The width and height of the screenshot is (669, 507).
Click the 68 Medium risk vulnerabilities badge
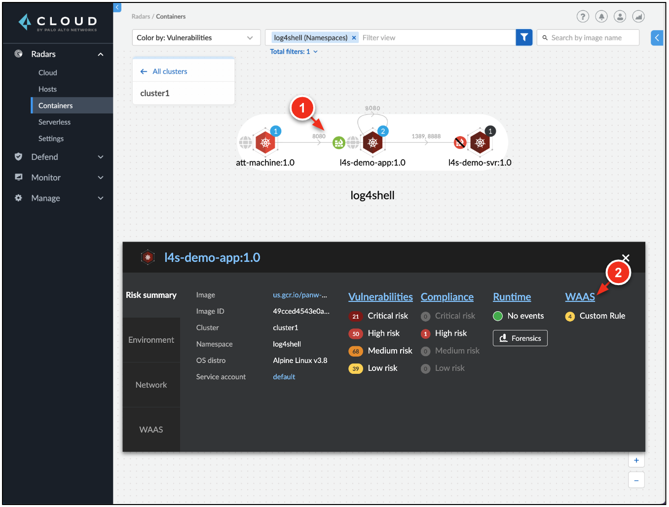click(x=355, y=351)
